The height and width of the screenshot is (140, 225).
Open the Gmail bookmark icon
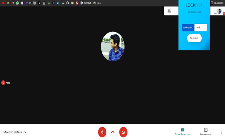(13, 3)
